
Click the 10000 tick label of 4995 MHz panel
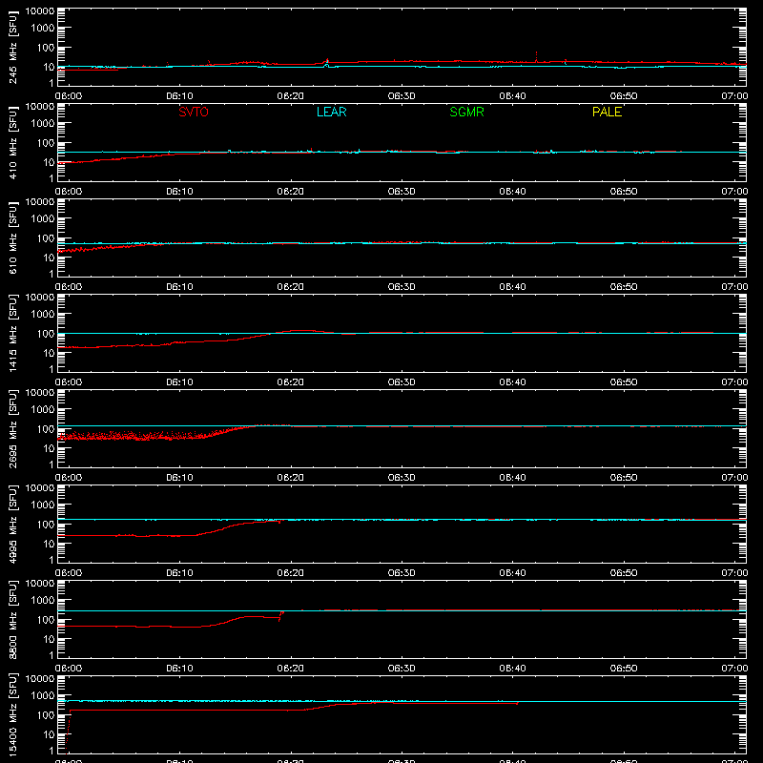pyautogui.click(x=40, y=487)
